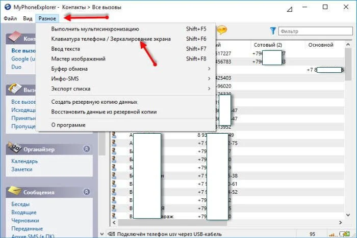Click the yellow chat bubble toolbar icon
This screenshot has height=238, width=357.
222,30
